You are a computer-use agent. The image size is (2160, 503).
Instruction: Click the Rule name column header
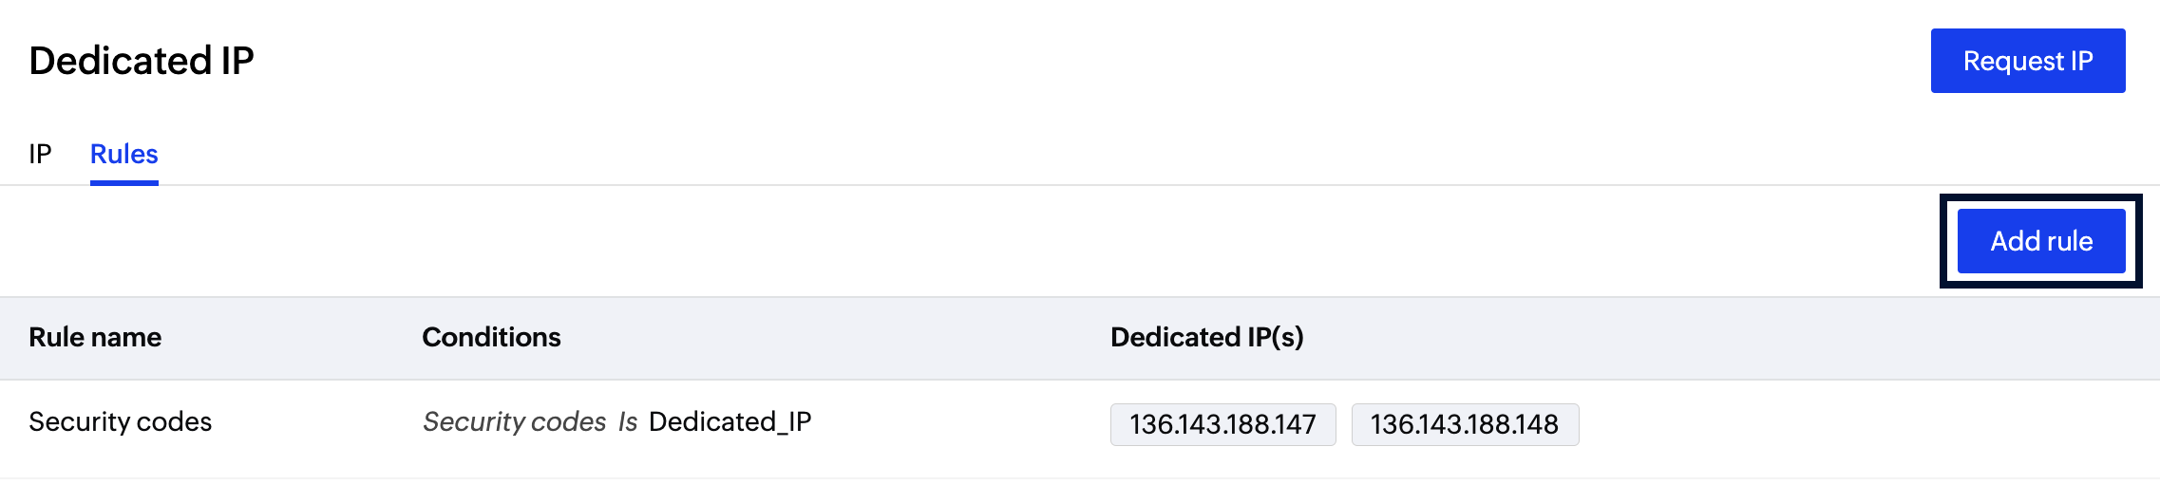[x=95, y=338]
